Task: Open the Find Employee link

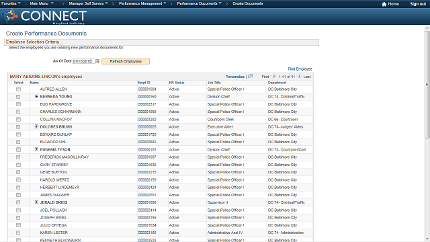Action: point(300,69)
